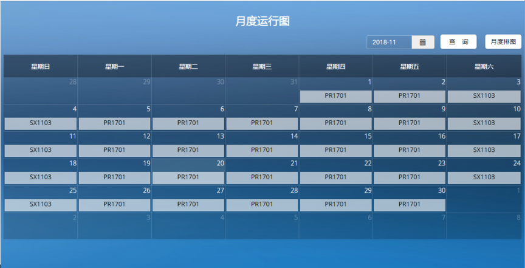
Task: Select PR1701 entry on November 15
Action: pos(336,151)
